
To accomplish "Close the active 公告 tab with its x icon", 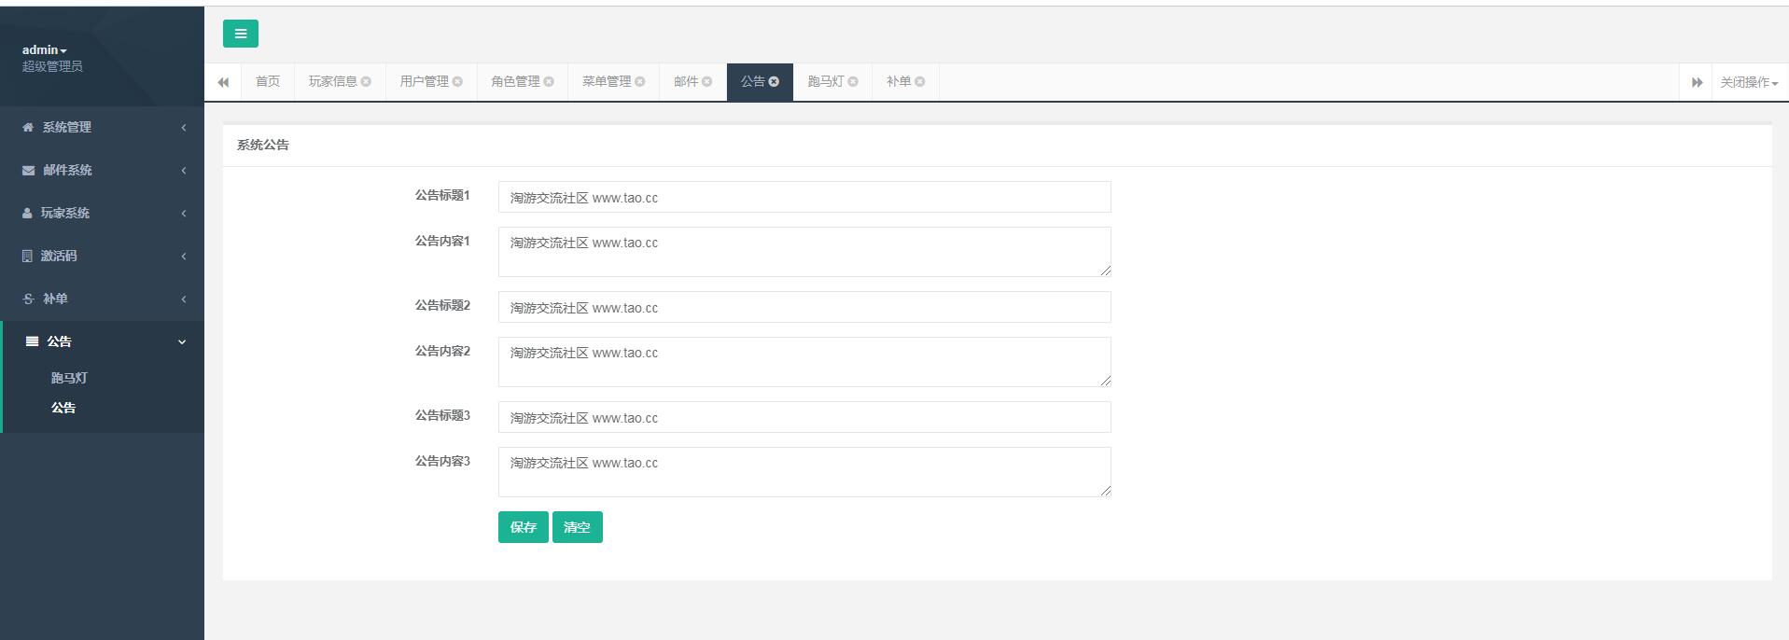I will pyautogui.click(x=774, y=82).
